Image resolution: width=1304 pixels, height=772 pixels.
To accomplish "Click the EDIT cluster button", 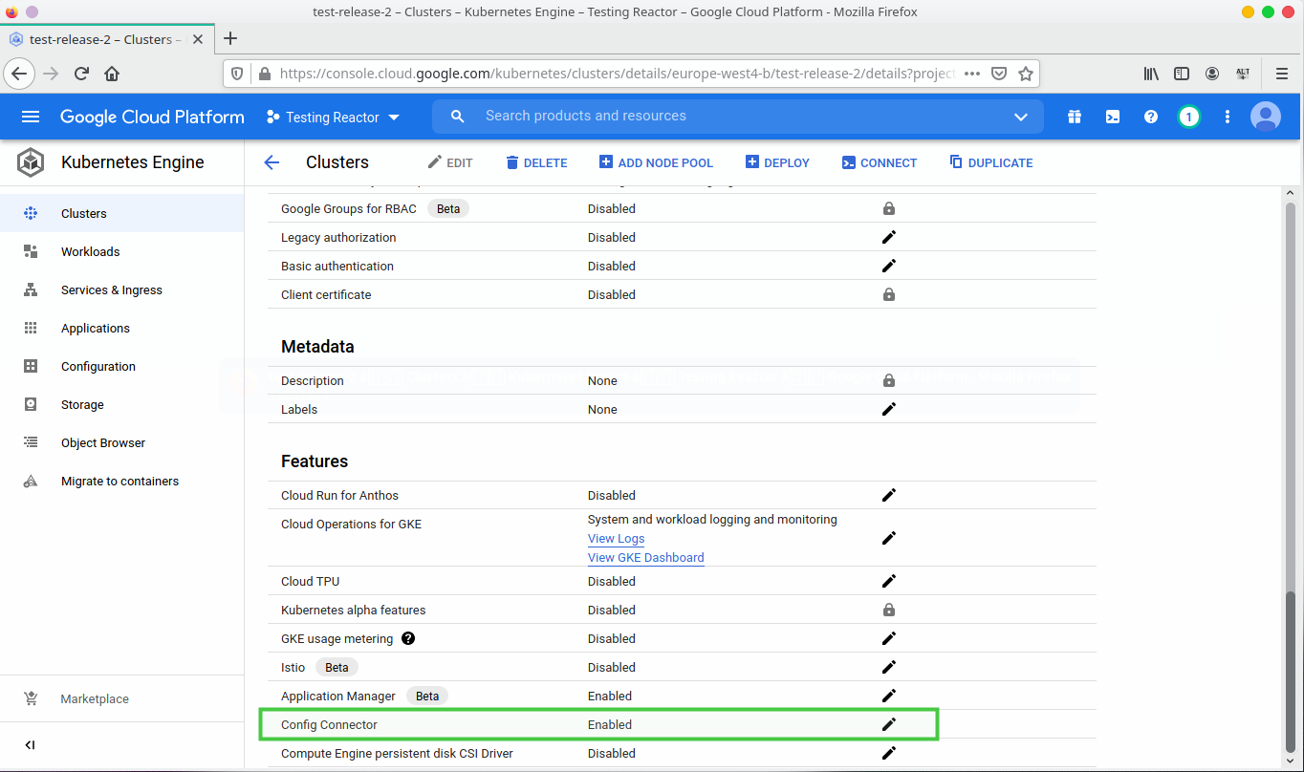I will 450,162.
